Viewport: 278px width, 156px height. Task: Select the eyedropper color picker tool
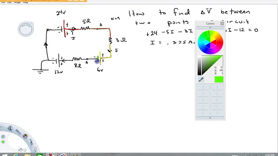pos(201,79)
